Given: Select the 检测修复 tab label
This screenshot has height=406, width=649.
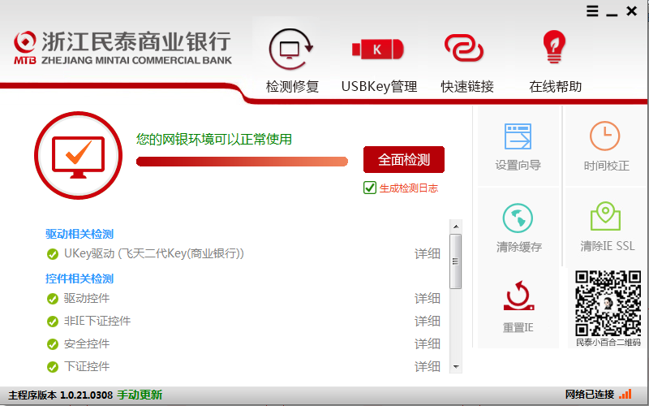Looking at the screenshot, I should click(x=292, y=87).
